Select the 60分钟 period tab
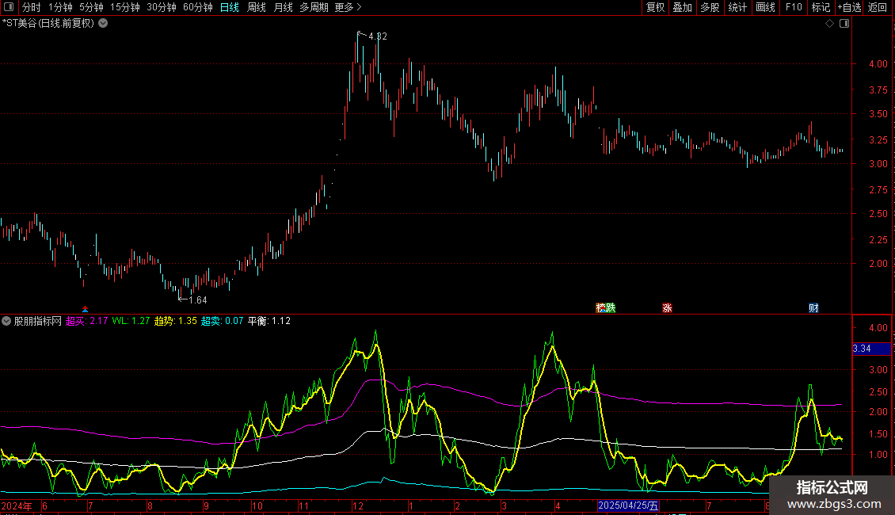The height and width of the screenshot is (515, 895). click(198, 7)
